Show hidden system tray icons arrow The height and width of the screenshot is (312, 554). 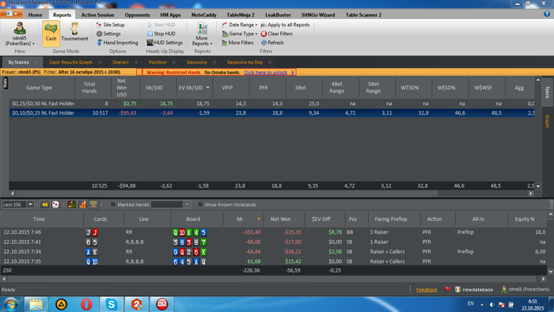point(482,304)
